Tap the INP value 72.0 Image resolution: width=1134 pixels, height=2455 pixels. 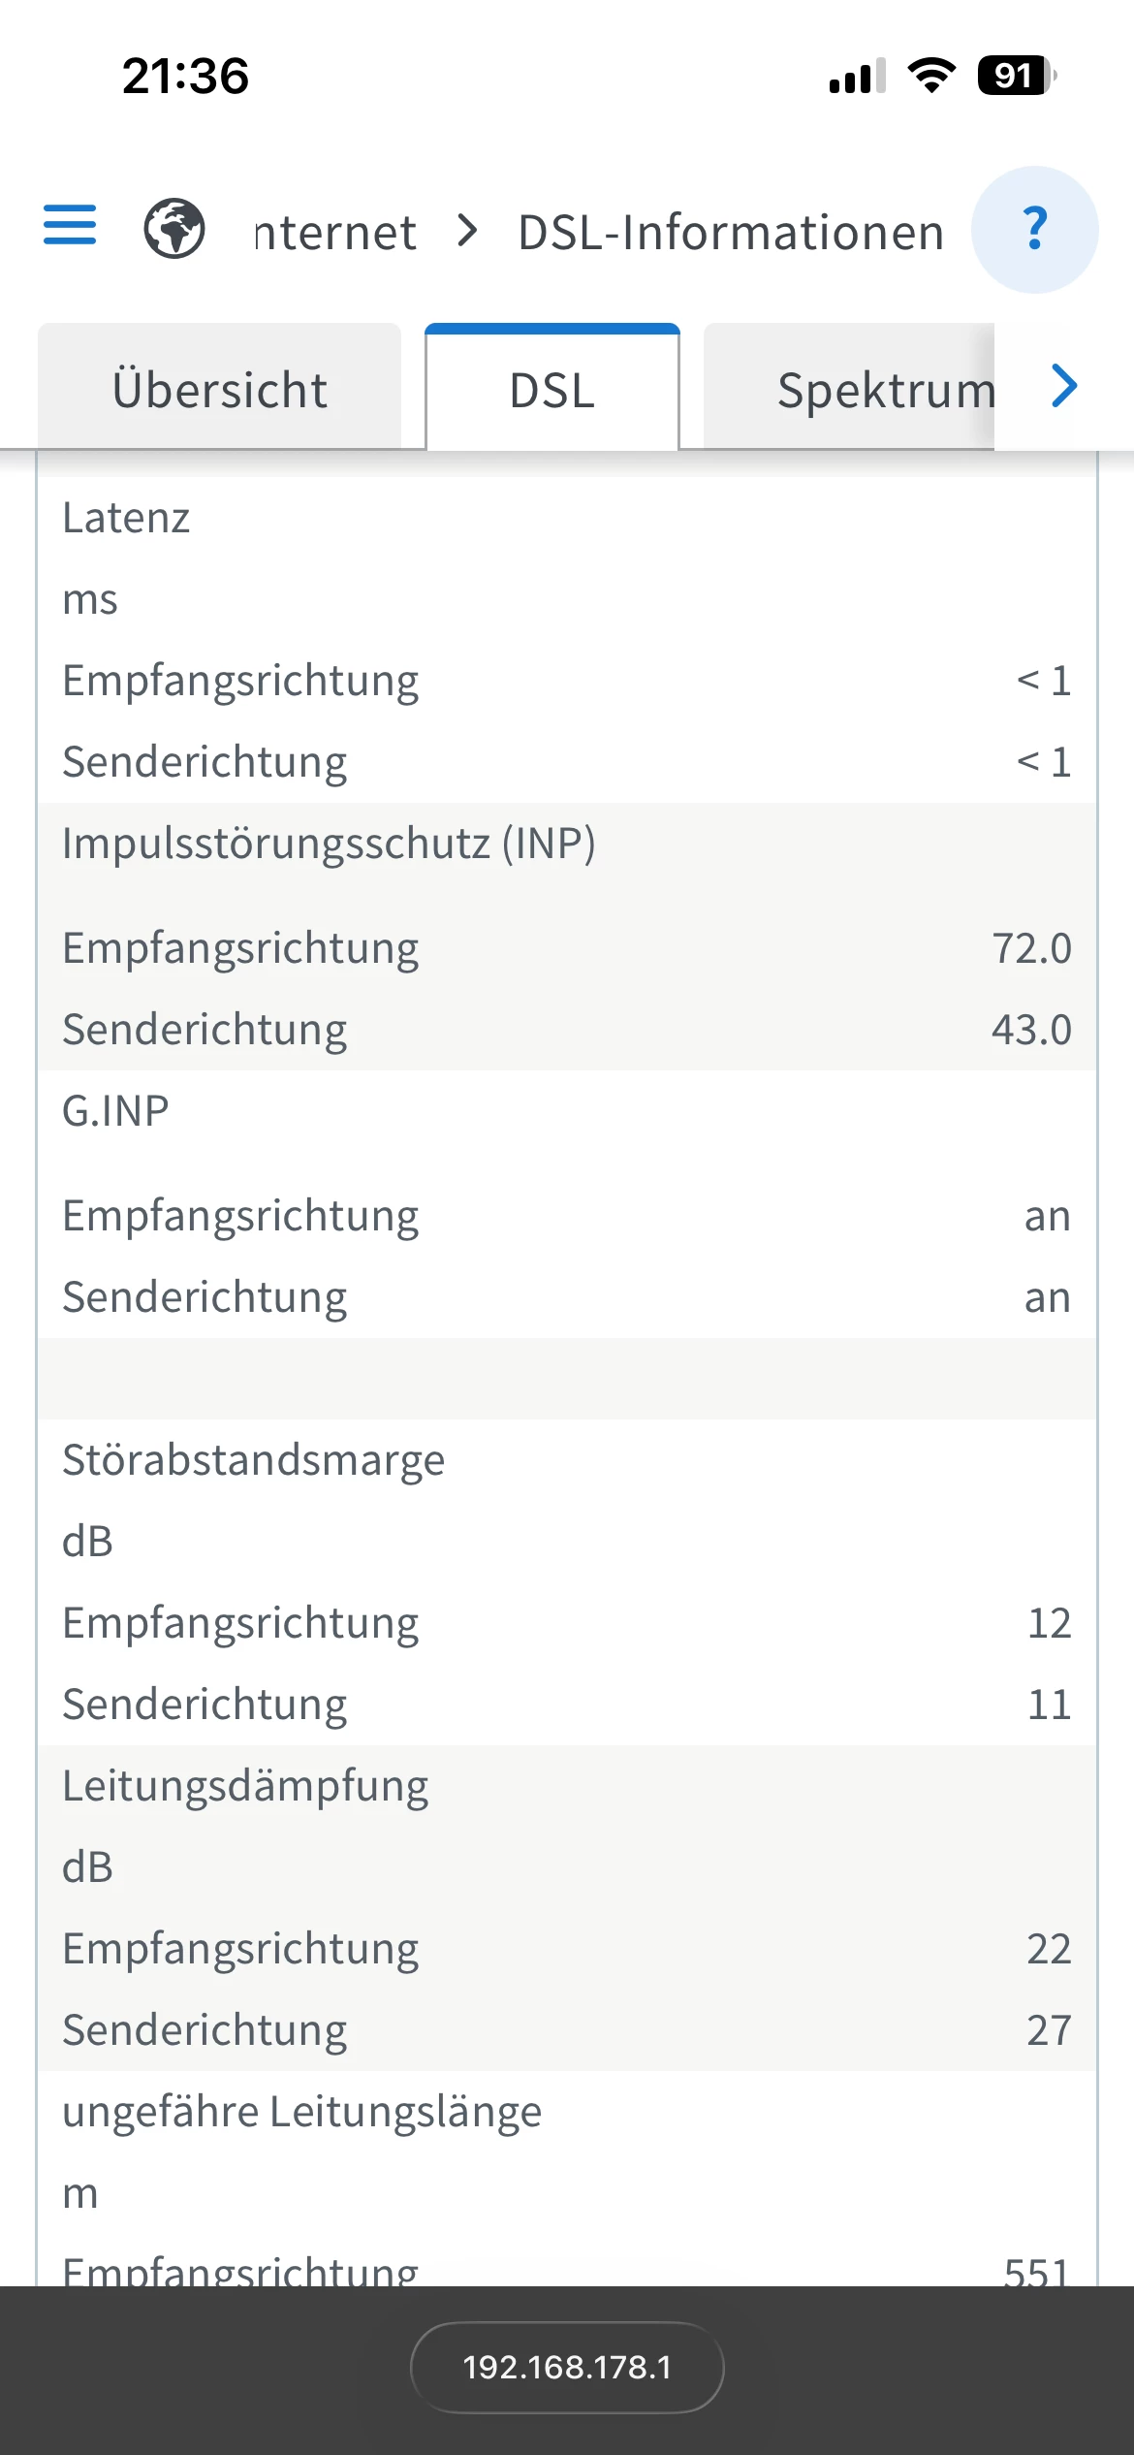tap(1031, 947)
